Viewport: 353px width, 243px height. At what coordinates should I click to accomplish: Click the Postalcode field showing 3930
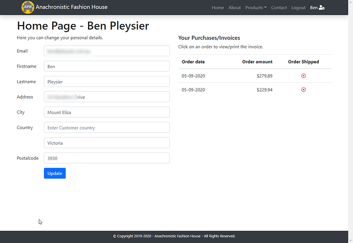click(107, 158)
